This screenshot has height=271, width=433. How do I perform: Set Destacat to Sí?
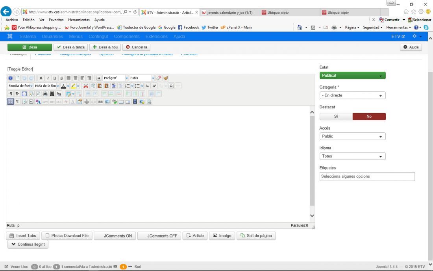point(336,116)
